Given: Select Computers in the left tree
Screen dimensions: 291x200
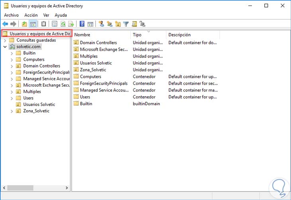Looking at the screenshot, I should tap(34, 59).
